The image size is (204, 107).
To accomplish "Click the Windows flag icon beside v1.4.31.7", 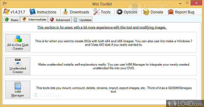I will click(x=6, y=12).
